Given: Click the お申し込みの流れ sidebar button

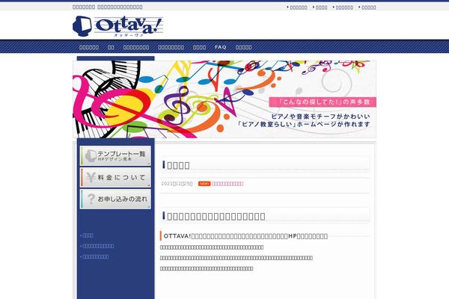Looking at the screenshot, I should 115,199.
